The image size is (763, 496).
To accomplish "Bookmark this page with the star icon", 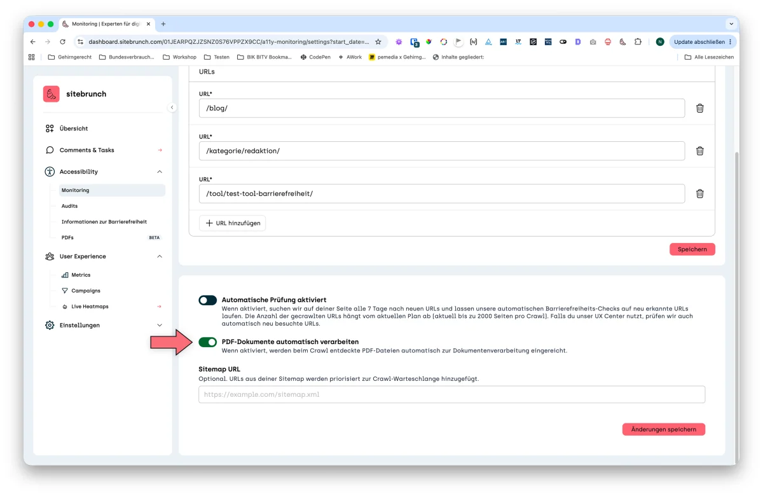I will pos(378,42).
